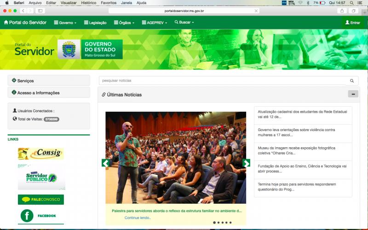Open news Museu da Imagem recebe exposição

point(303,151)
